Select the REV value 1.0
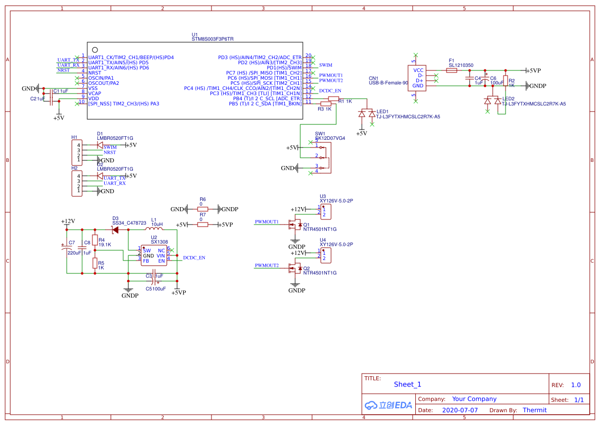The width and height of the screenshot is (600, 425). (575, 385)
